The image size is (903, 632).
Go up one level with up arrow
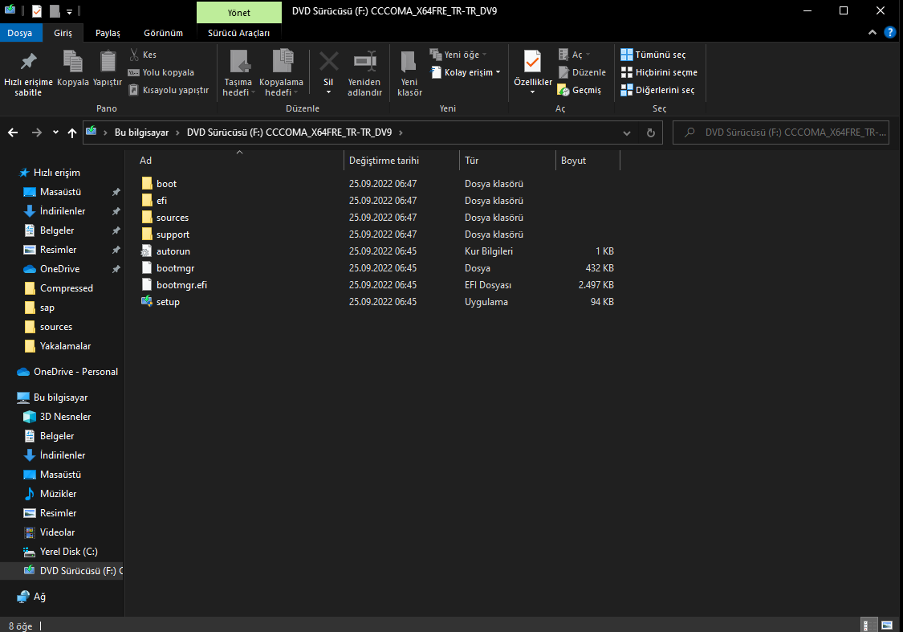(x=72, y=133)
